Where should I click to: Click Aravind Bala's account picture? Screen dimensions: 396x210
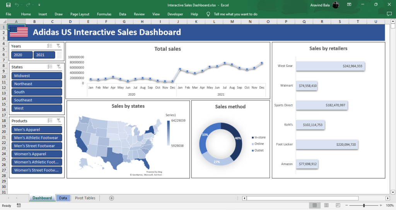(x=336, y=5)
